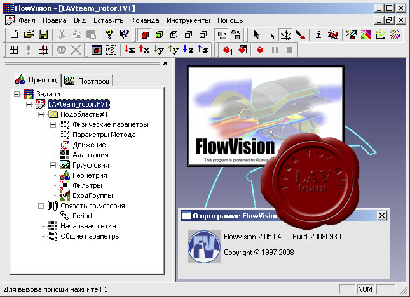Select Геометрия tree item
410x297 pixels.
click(x=90, y=175)
